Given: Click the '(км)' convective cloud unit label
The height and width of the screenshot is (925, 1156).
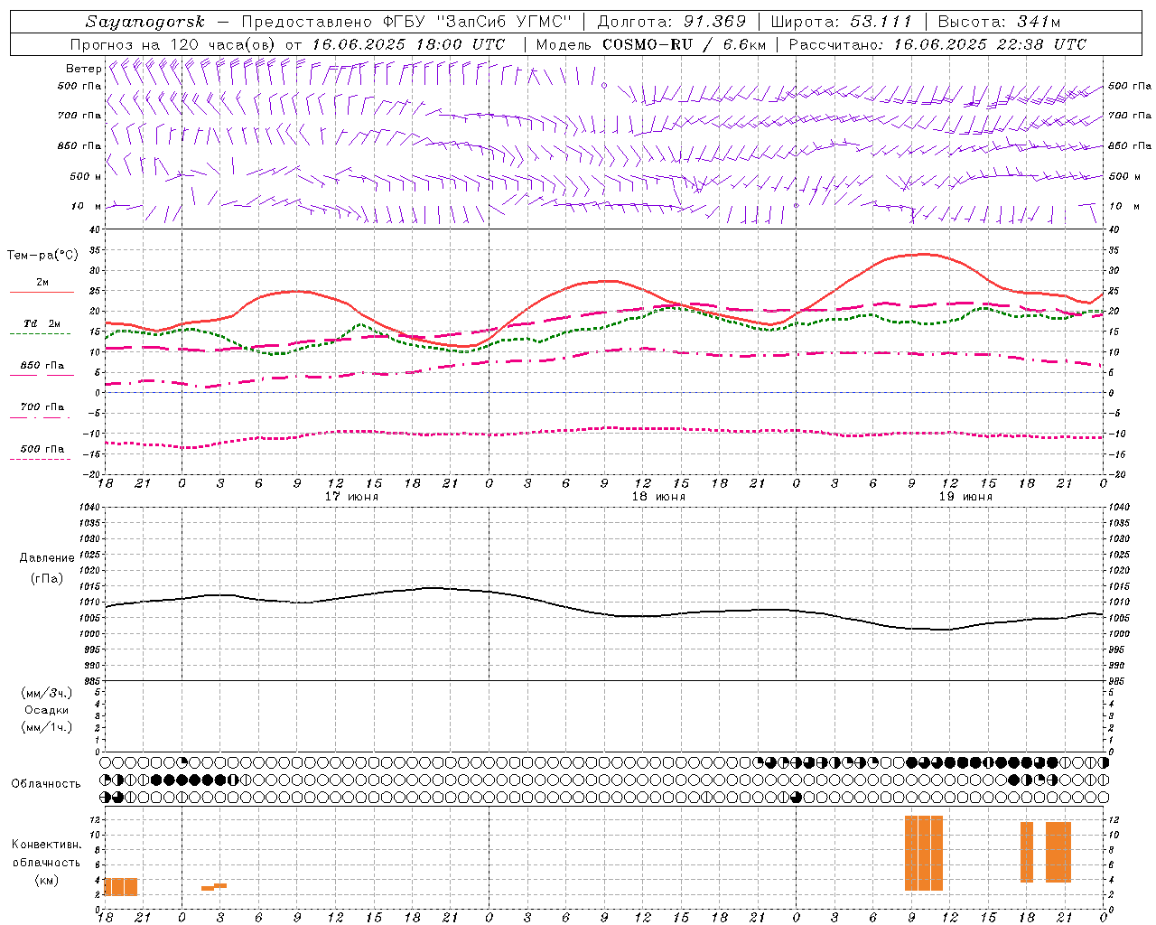Looking at the screenshot, I should click(x=47, y=880).
